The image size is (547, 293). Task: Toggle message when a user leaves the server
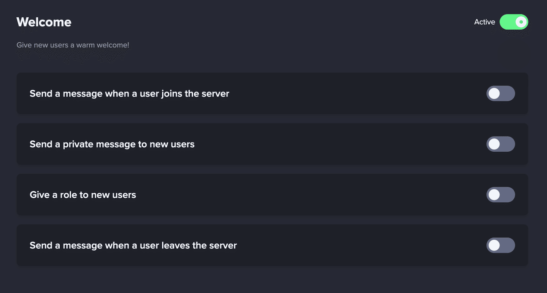point(501,245)
